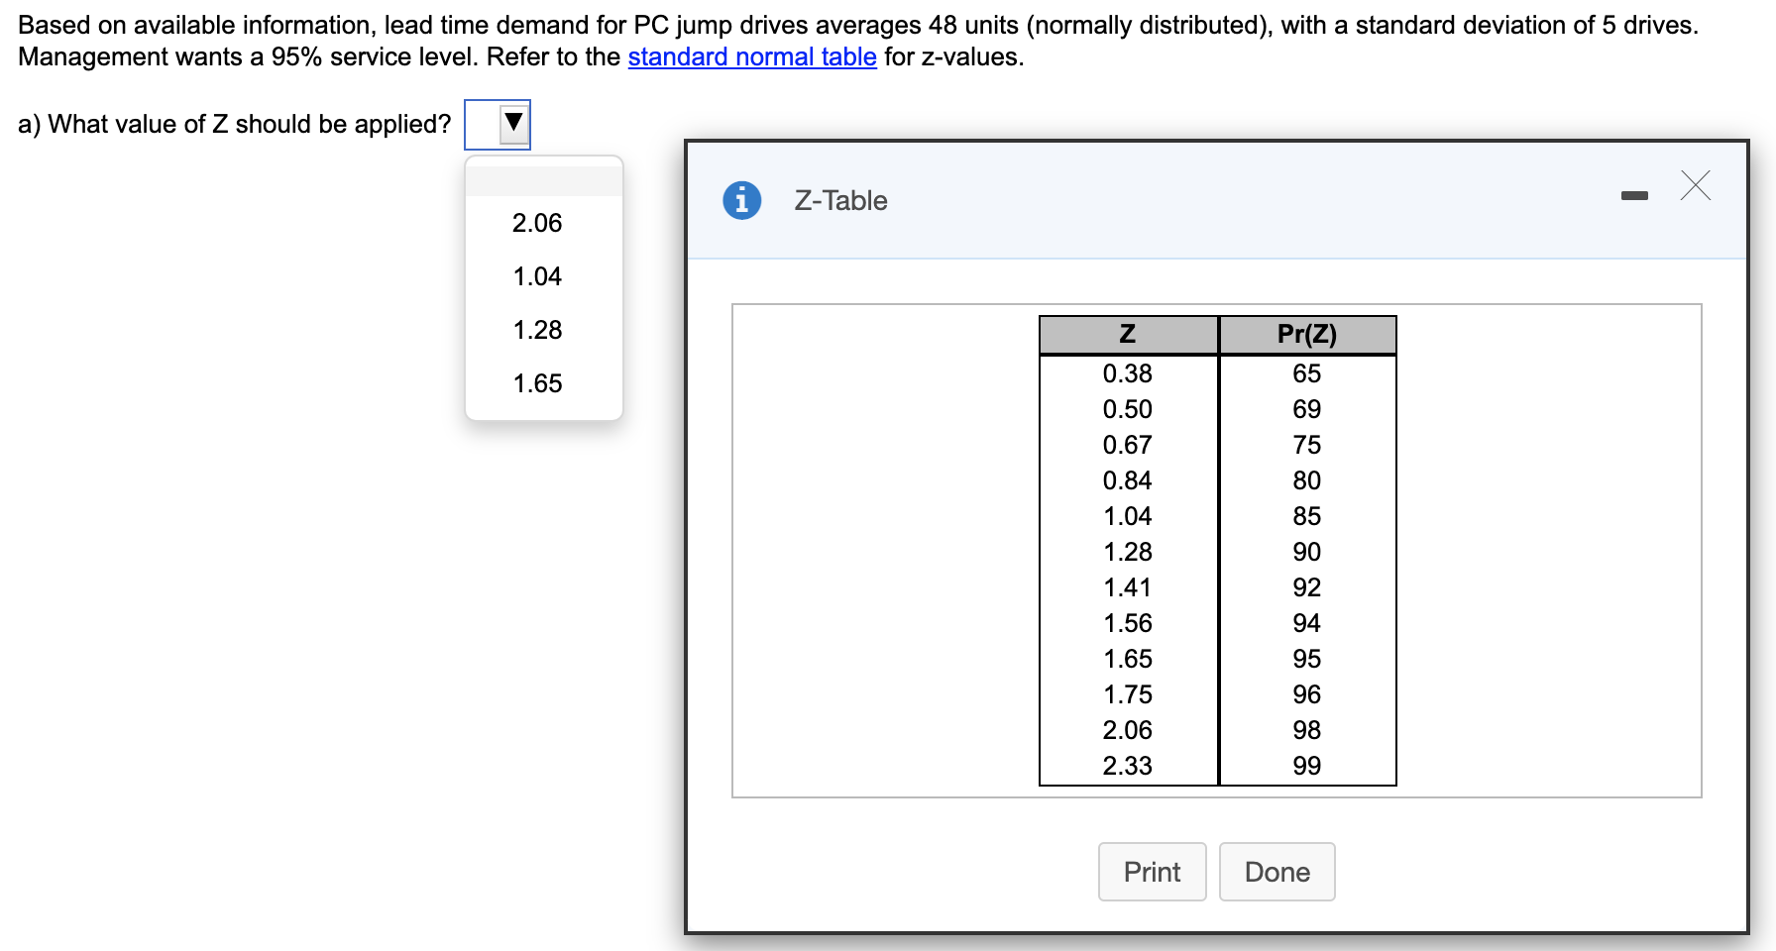Click the minimize dash icon on Z-Table window
Screen dimensions: 1776x951
[1635, 195]
